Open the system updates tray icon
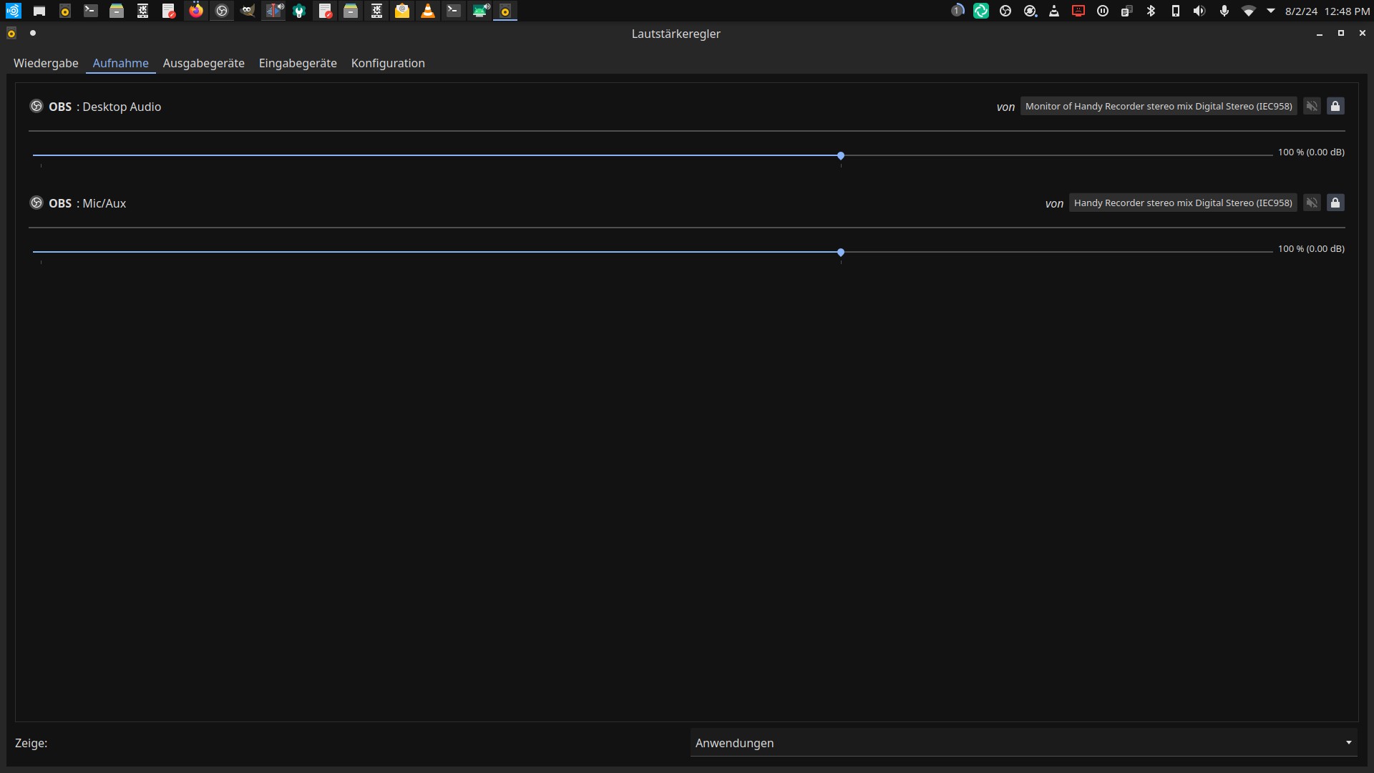 (x=1030, y=11)
